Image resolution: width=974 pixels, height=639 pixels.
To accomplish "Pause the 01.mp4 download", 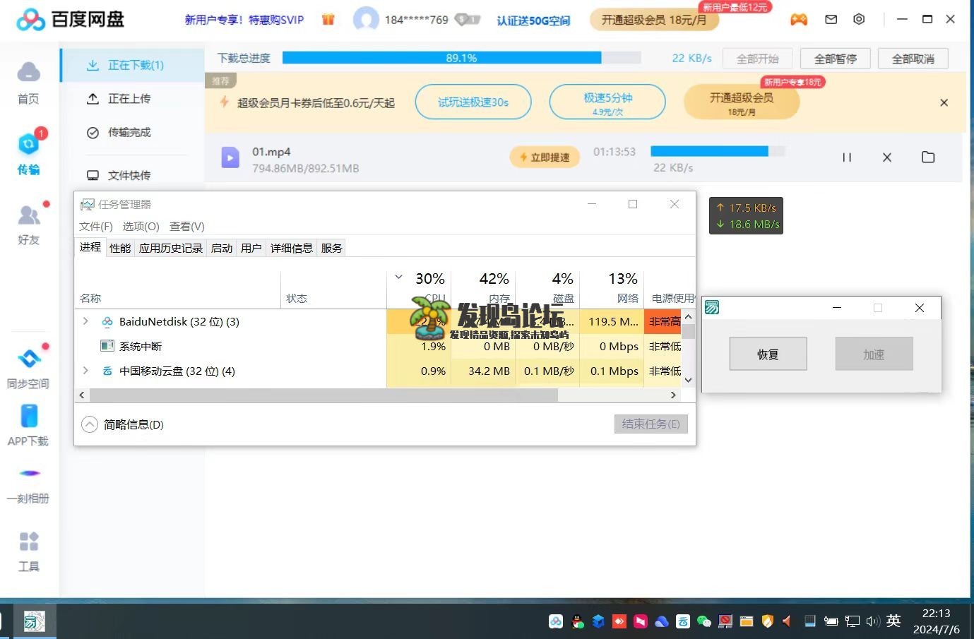I will (x=847, y=157).
